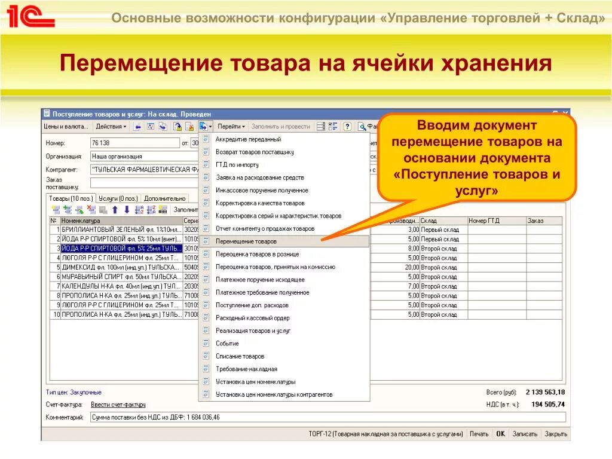
Task: Select Инкассовое поручение полученное
Action: tap(284, 191)
